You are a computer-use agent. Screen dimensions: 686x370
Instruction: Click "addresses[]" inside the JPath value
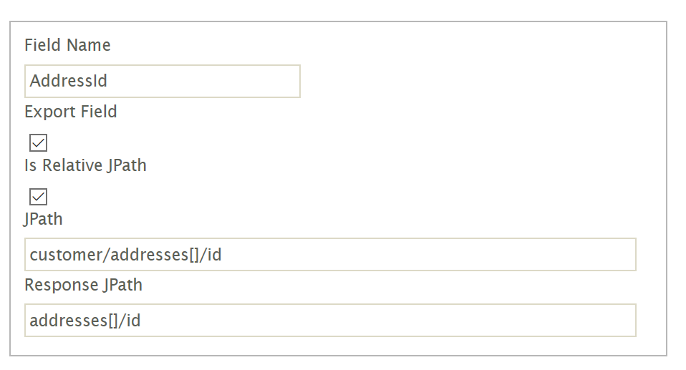click(x=148, y=255)
